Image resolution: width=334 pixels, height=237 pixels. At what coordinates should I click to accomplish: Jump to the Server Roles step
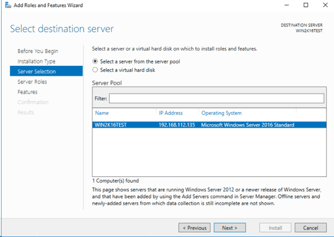point(32,82)
